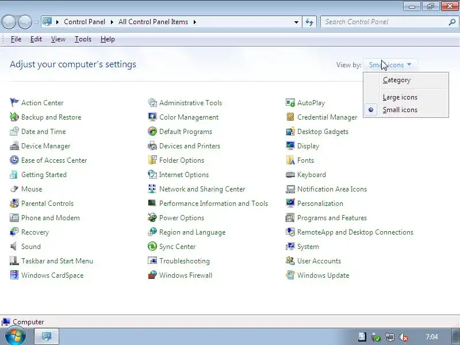Screen dimensions: 460x345
Task: Open Region and Language link
Action: (x=192, y=232)
